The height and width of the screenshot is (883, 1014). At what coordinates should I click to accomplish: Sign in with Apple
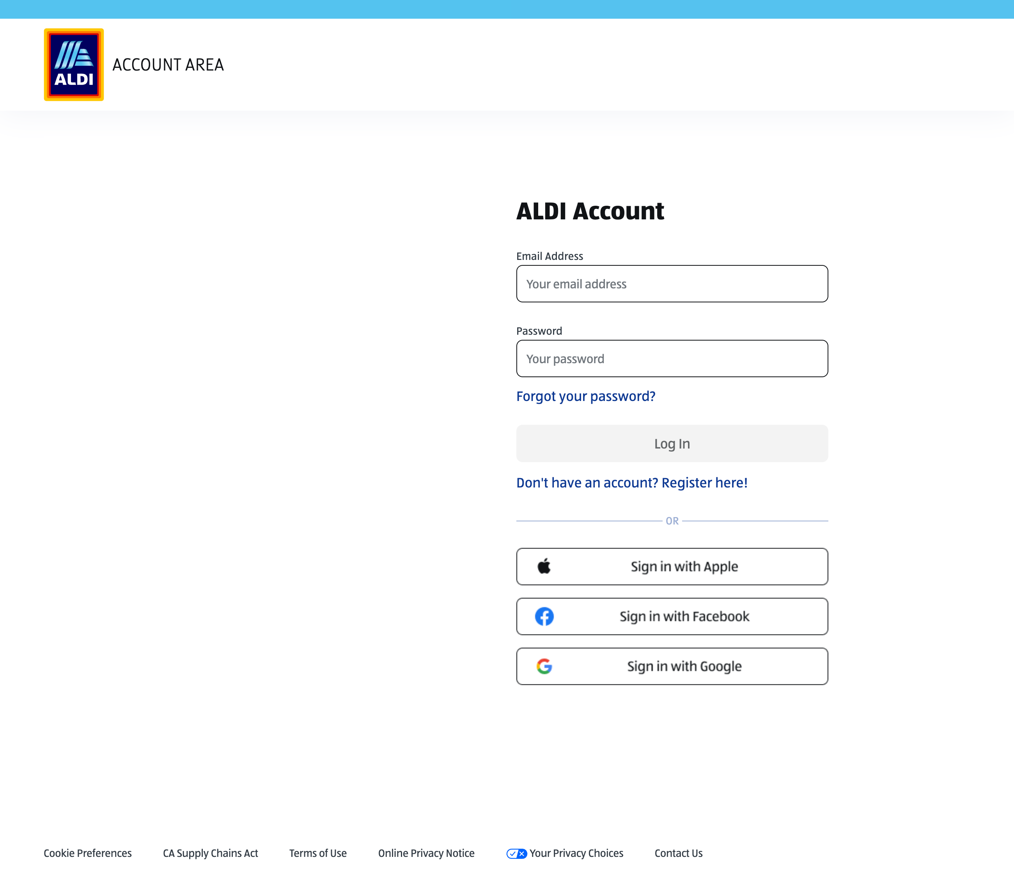(x=672, y=566)
